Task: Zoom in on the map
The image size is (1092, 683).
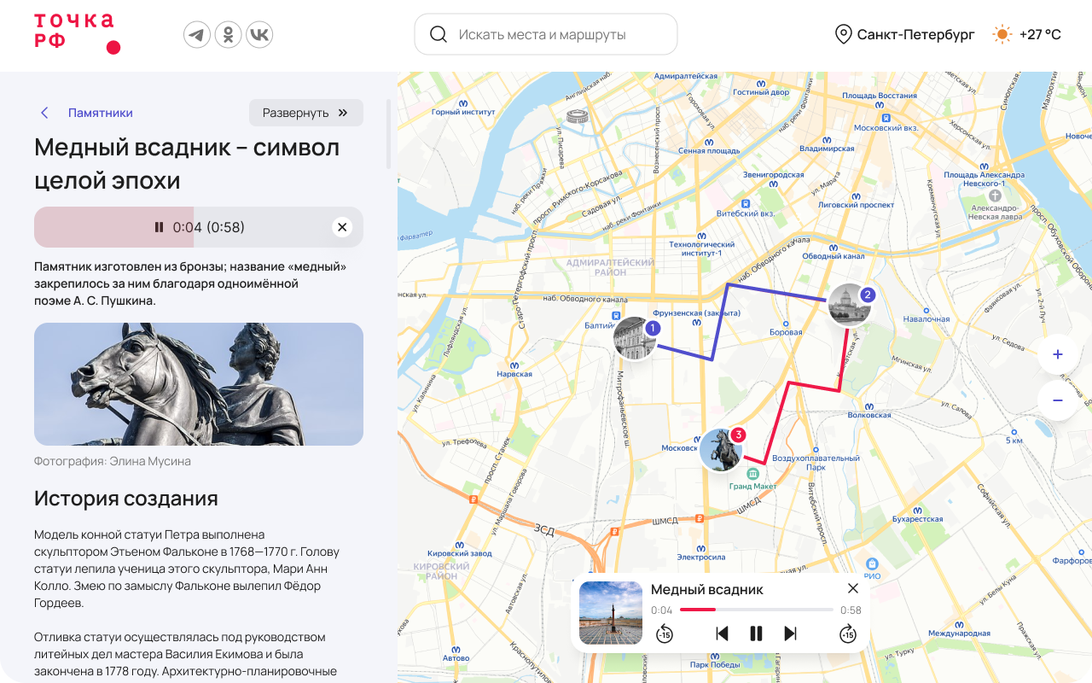Action: [1058, 354]
